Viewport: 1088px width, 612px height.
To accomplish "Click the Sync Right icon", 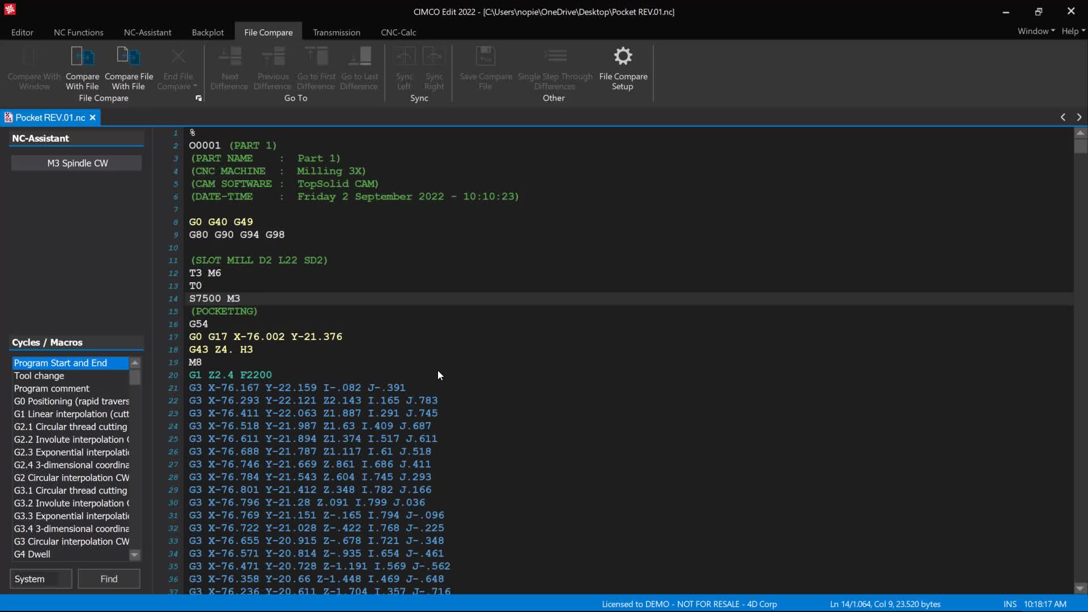I will (x=434, y=57).
